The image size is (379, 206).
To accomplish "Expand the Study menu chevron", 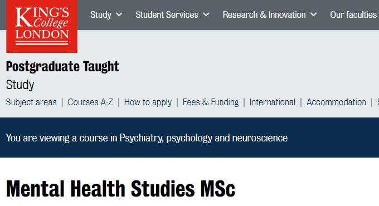I will point(119,14).
